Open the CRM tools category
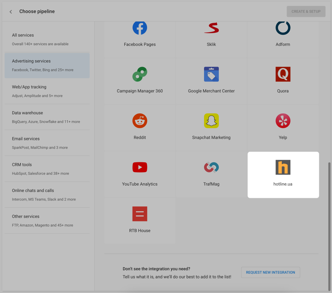Viewport: 332px width, 293px height. pos(47,169)
